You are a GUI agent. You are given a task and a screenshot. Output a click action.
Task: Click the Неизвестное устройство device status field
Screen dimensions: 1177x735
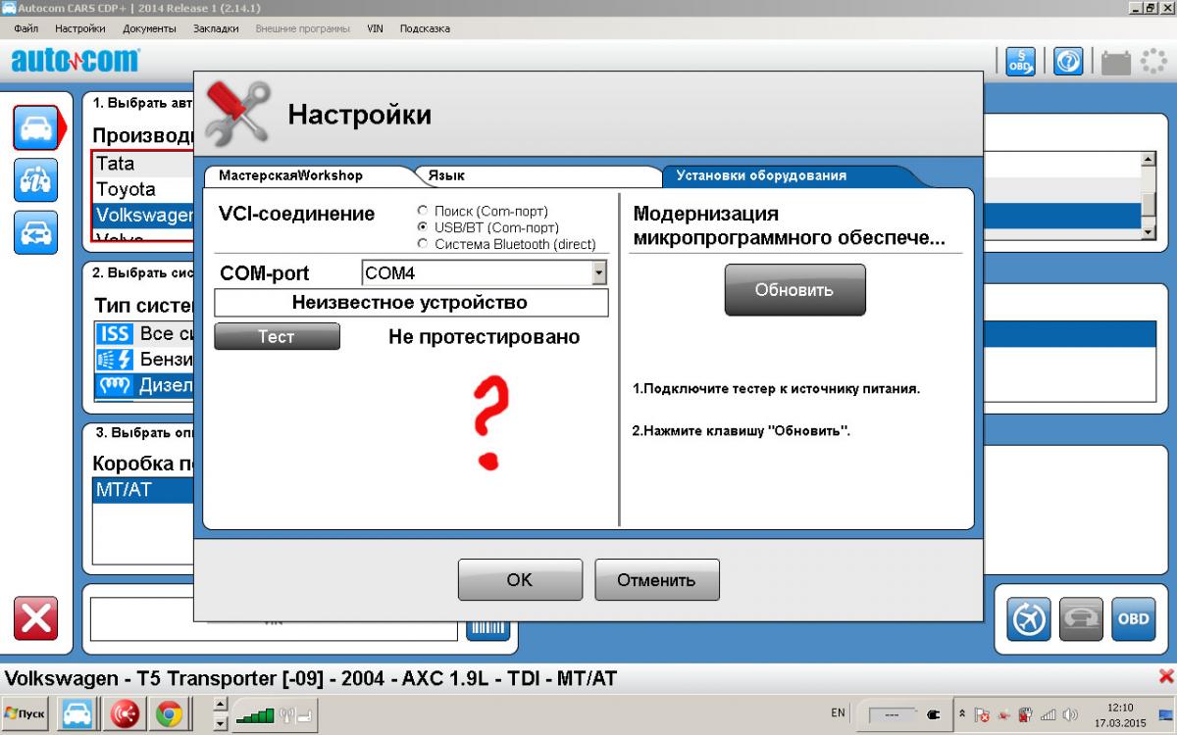(411, 303)
